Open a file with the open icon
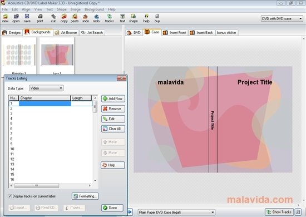Image resolution: width=306 pixels, height=217 pixels. click(16, 18)
